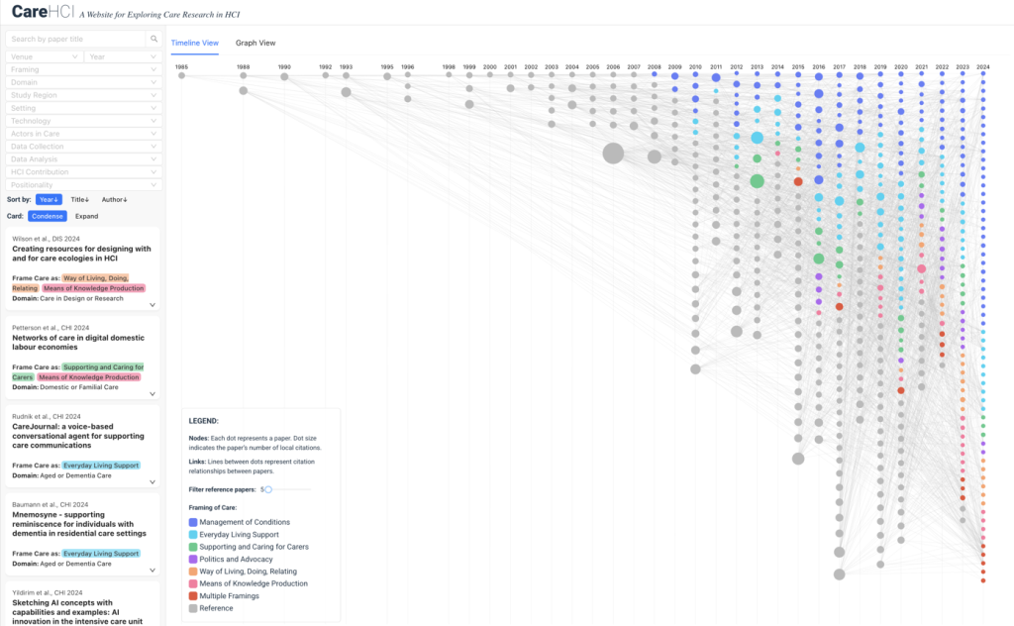The width and height of the screenshot is (1014, 626).
Task: Set card display to Expand
Action: point(86,216)
